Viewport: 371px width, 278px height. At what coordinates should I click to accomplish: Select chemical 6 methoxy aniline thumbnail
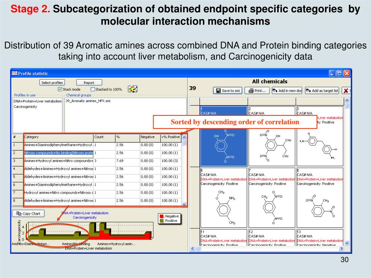point(224,198)
